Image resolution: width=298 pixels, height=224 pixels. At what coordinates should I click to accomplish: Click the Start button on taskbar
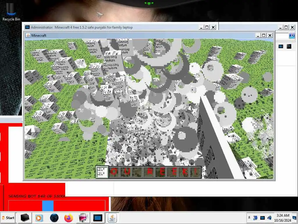tap(8, 218)
